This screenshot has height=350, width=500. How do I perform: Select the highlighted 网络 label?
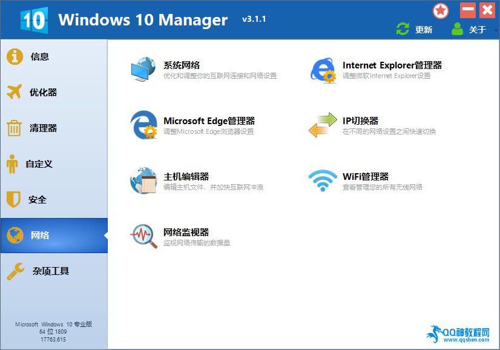coord(40,236)
